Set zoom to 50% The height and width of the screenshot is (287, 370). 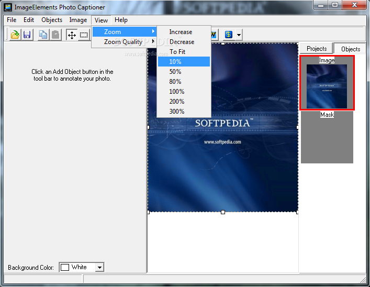click(184, 72)
